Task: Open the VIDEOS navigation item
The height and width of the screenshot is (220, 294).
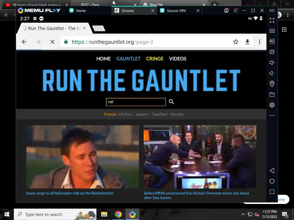Action: [178, 59]
